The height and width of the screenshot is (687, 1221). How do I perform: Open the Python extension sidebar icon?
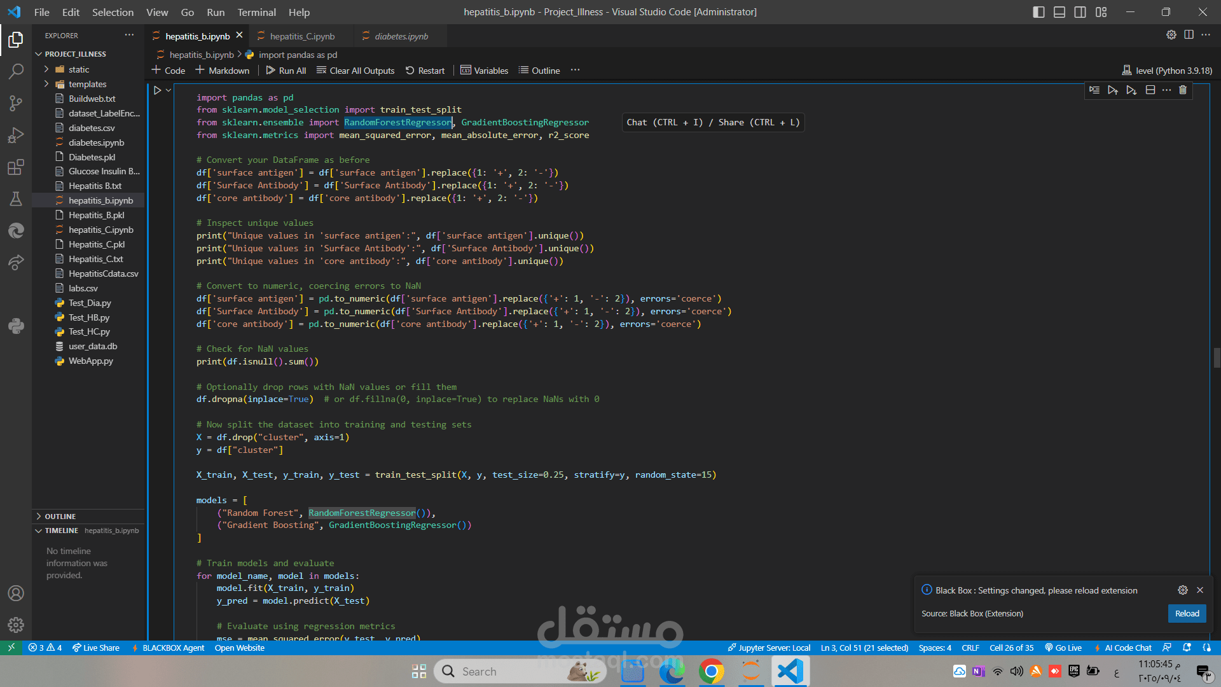pos(16,326)
